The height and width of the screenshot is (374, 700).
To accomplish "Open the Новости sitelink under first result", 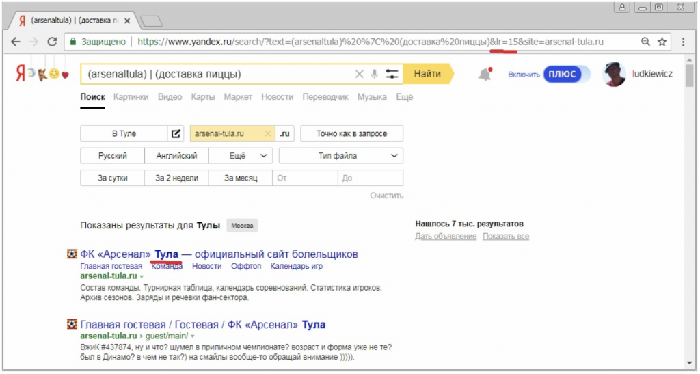I will click(206, 267).
